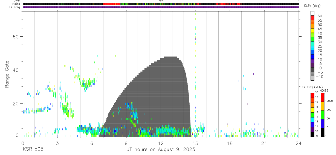Click the 'NOISE' legend title above color bar
Screen dimensions: 336x155
pos(324,90)
